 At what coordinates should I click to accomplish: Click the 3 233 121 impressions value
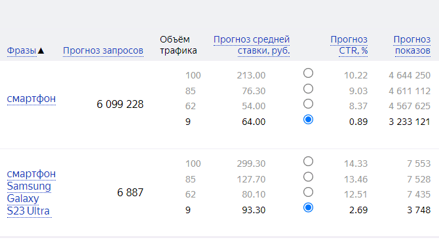click(x=410, y=122)
